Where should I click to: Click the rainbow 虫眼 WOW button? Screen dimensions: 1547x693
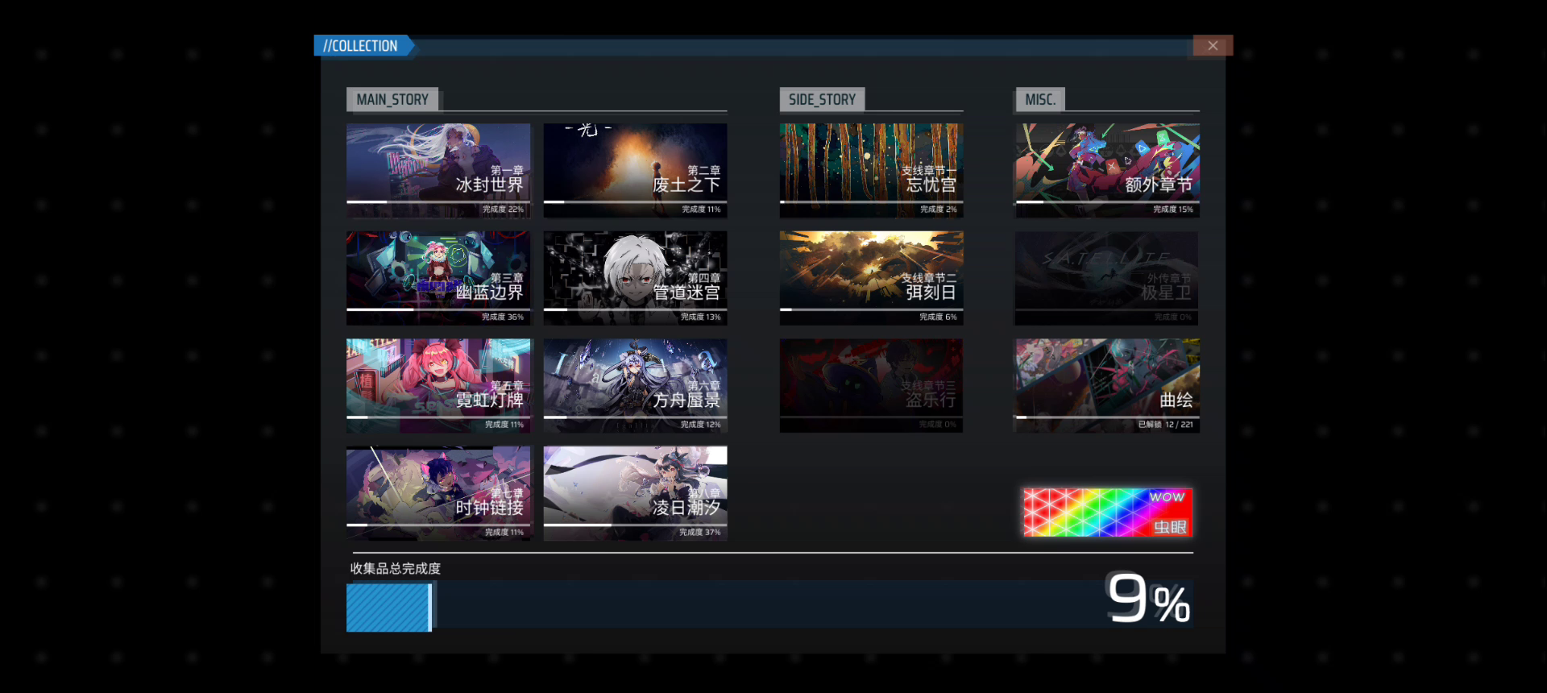1107,512
